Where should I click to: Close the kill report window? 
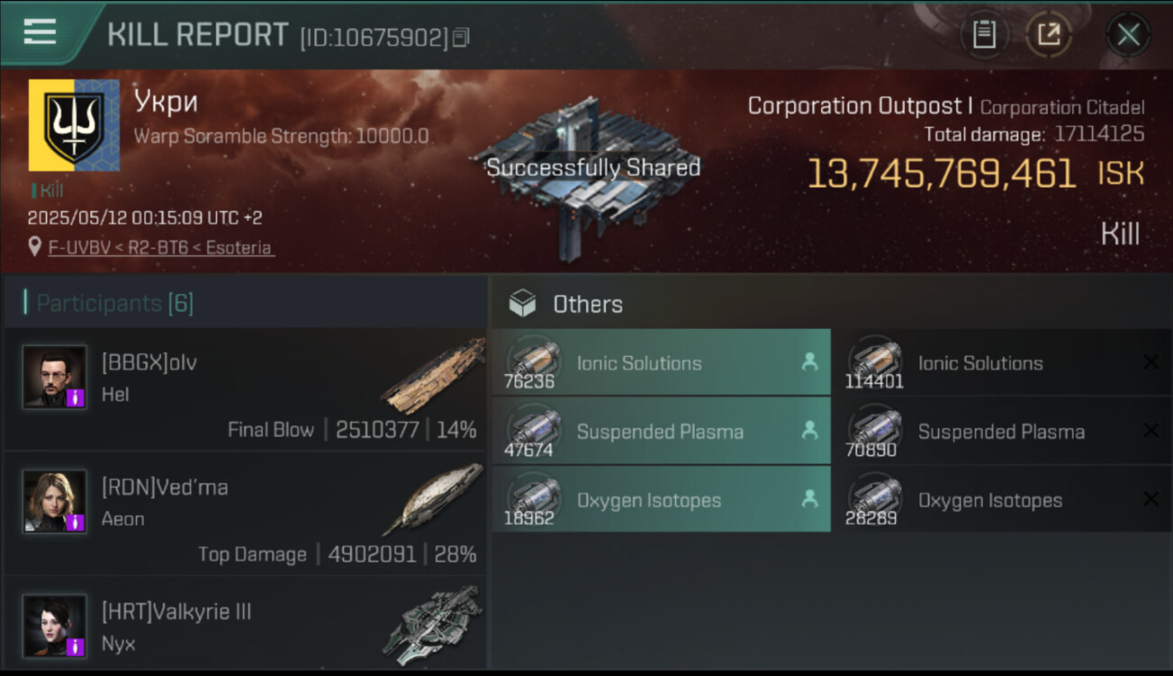tap(1128, 35)
